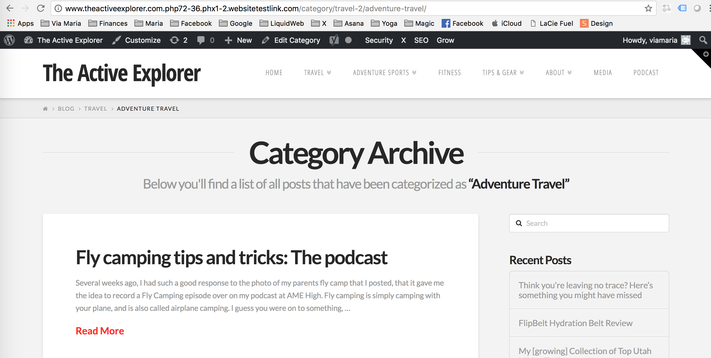This screenshot has width=711, height=358.
Task: Open FlipBelt Hydration Belt Review post
Action: [575, 323]
